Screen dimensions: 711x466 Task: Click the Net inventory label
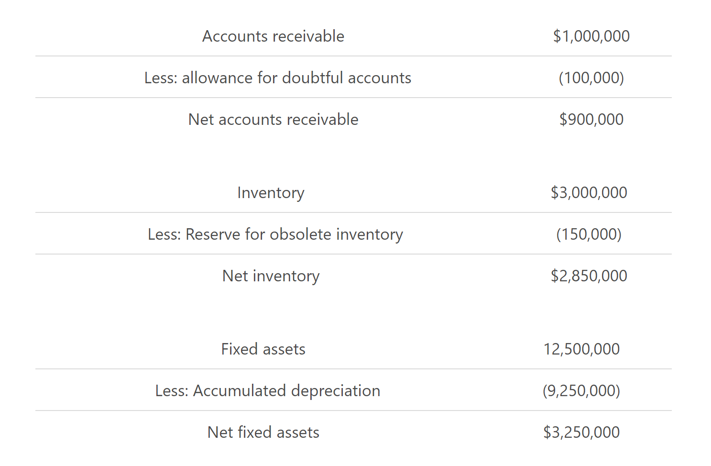[271, 276]
